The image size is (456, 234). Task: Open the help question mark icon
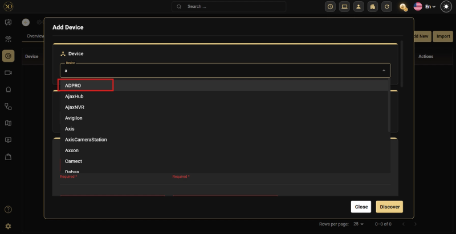[8, 210]
